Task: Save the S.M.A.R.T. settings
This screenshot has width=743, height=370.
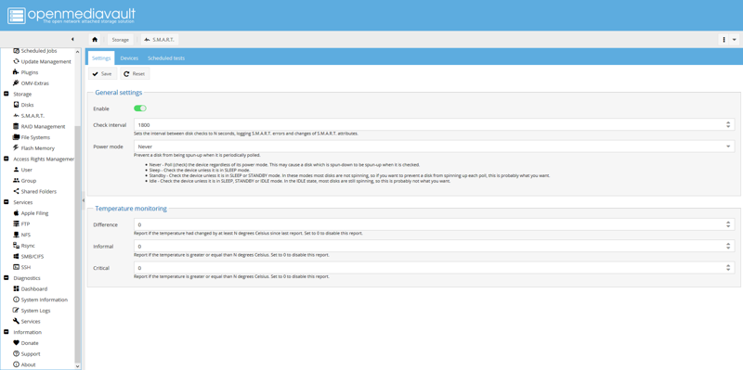Action: click(x=102, y=74)
